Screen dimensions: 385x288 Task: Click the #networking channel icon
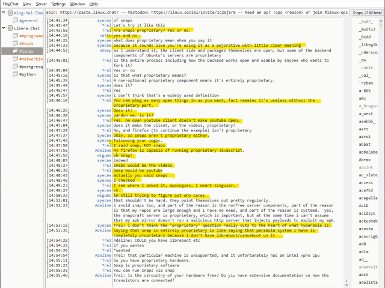point(14,59)
